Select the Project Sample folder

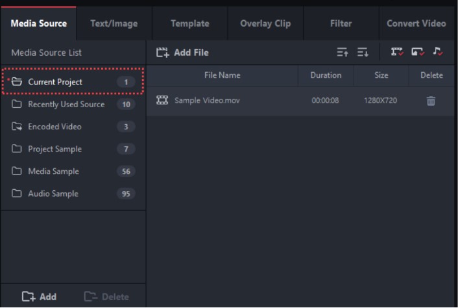54,149
